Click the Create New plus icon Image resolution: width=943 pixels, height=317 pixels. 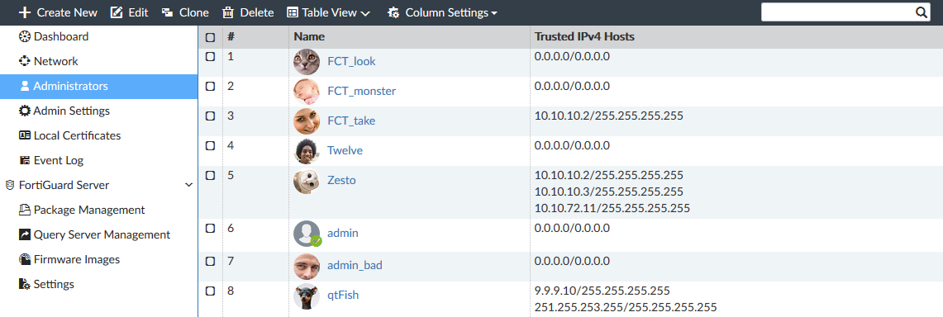(25, 12)
